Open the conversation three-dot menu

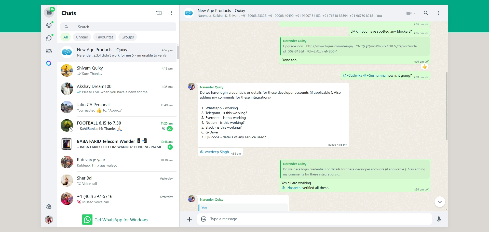coord(439,13)
